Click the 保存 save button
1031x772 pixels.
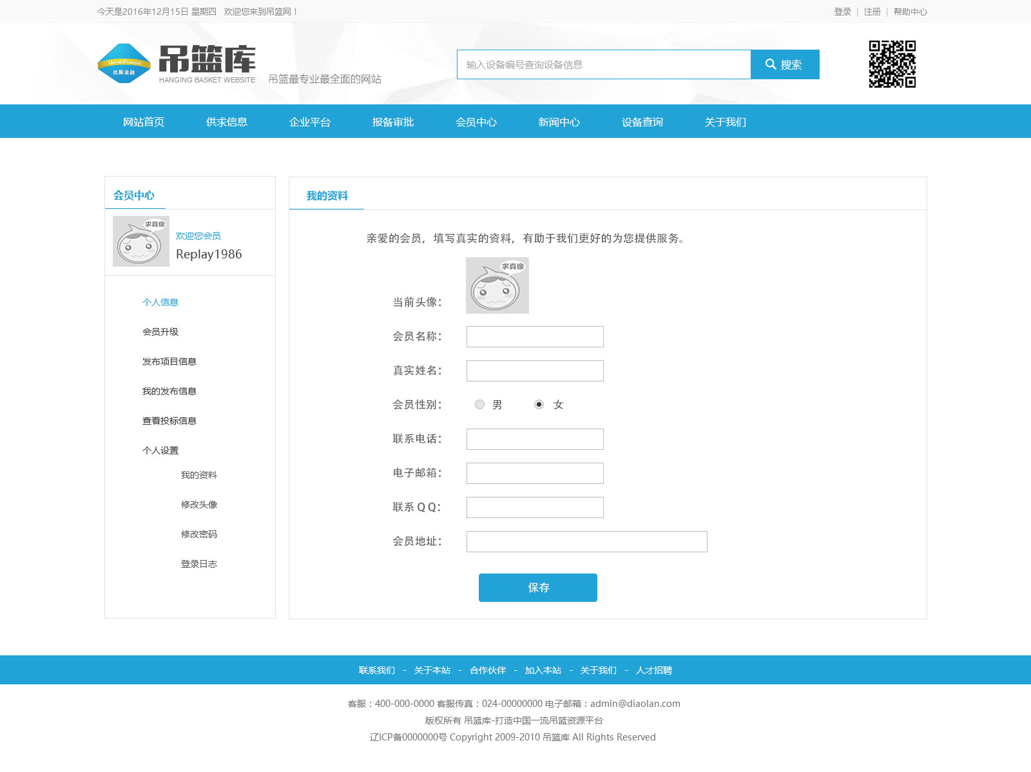pyautogui.click(x=537, y=587)
